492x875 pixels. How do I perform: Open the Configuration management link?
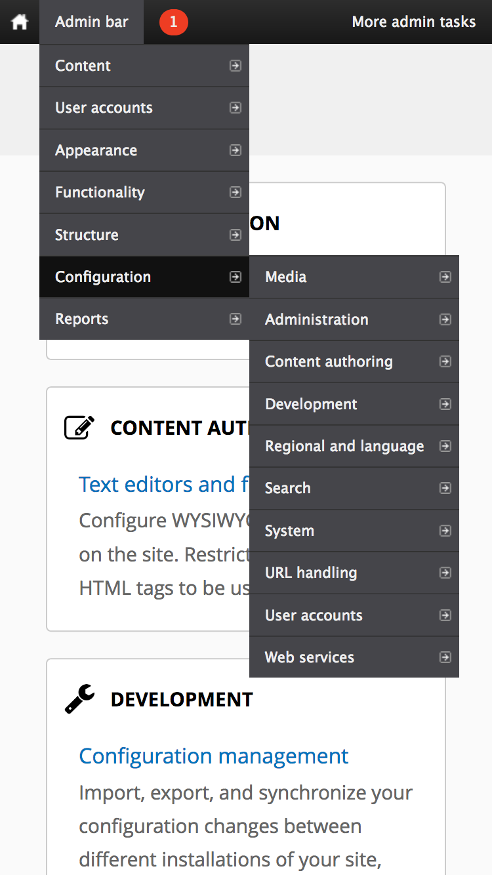click(x=213, y=756)
